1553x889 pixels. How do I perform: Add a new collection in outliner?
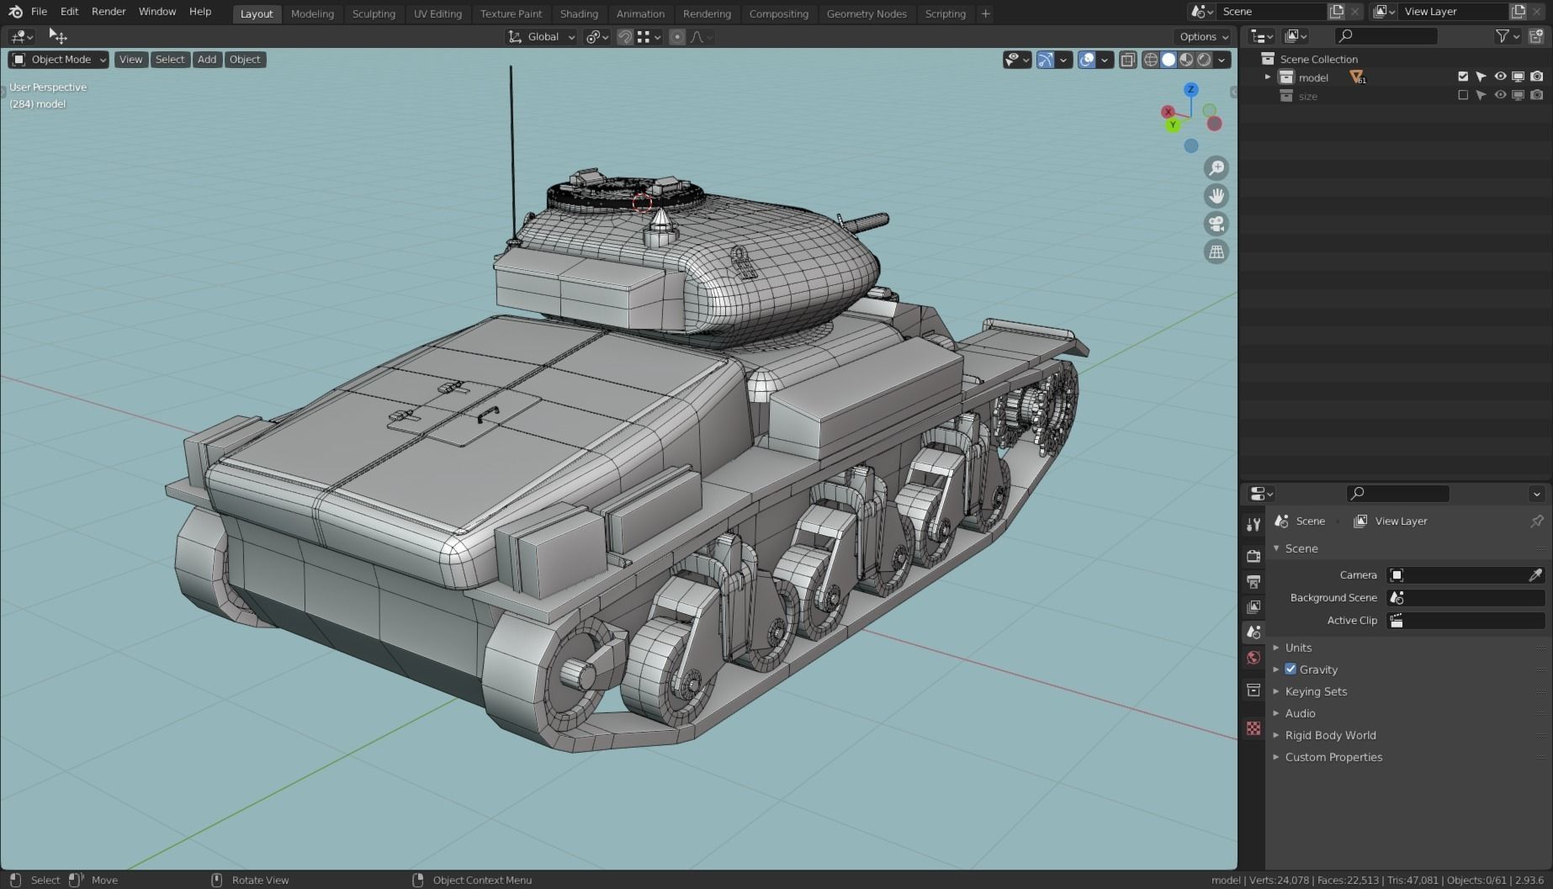coord(1536,36)
